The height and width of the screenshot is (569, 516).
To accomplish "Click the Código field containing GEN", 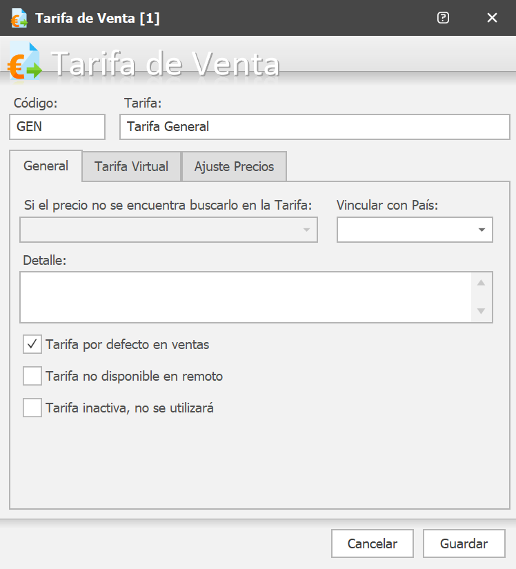I will [57, 127].
